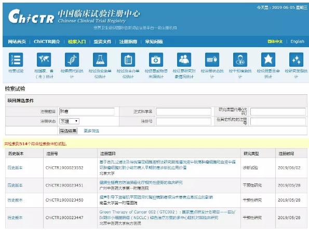Open the star icon for ethics committee statistics
The image size is (309, 230).
268,60
